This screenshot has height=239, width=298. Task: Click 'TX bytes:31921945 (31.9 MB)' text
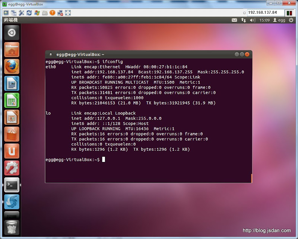pos(181,103)
